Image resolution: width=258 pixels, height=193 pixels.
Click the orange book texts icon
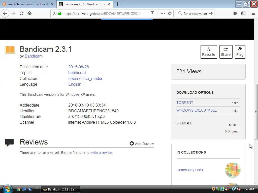(10, 50)
